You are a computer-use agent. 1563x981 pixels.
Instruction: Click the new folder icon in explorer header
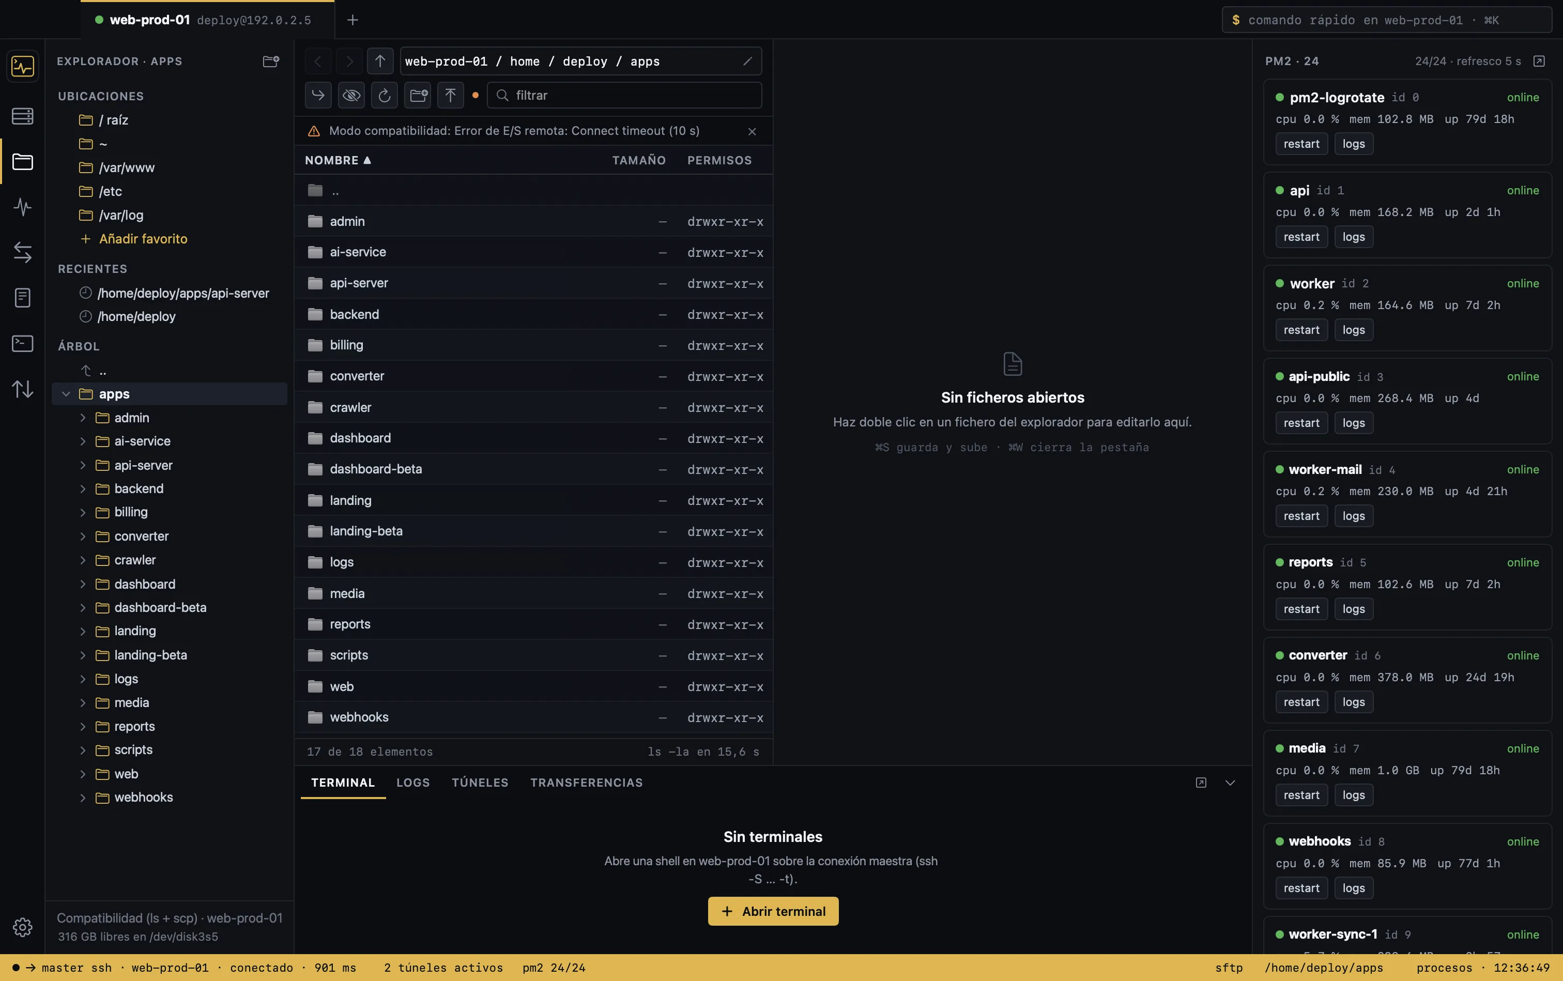pos(270,61)
